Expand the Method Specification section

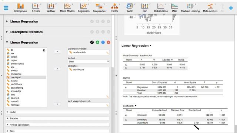point(57,125)
